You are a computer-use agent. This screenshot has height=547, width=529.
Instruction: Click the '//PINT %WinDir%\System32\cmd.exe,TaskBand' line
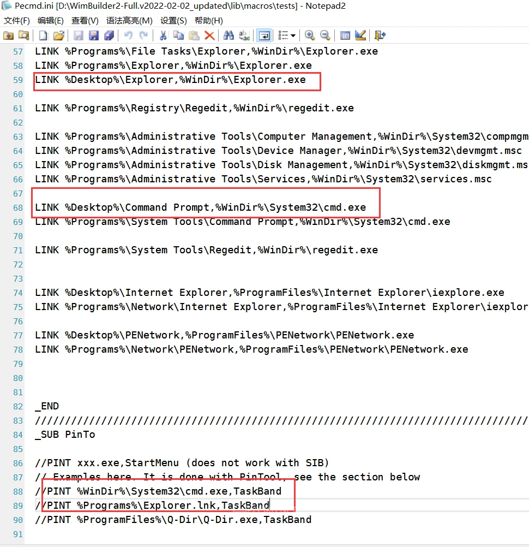[x=158, y=491]
